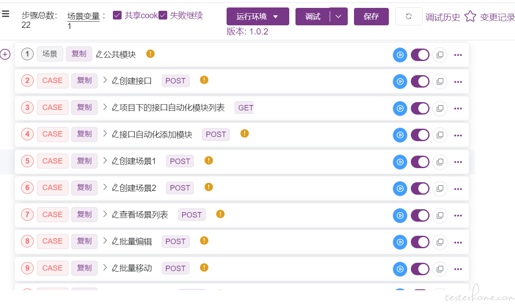Click the star favorite icon
Image resolution: width=515 pixels, height=308 pixels.
click(470, 17)
